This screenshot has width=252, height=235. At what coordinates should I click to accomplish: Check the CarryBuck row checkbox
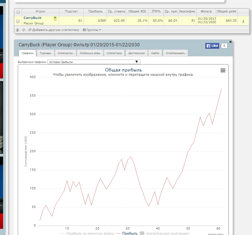18,21
